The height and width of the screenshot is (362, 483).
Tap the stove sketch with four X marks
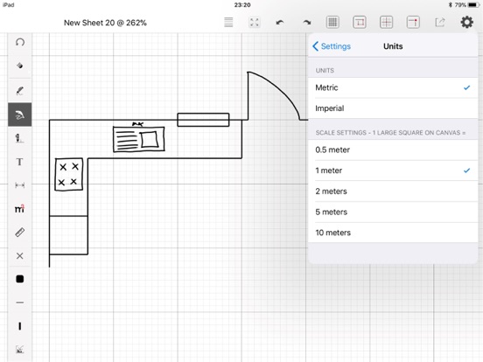(69, 175)
